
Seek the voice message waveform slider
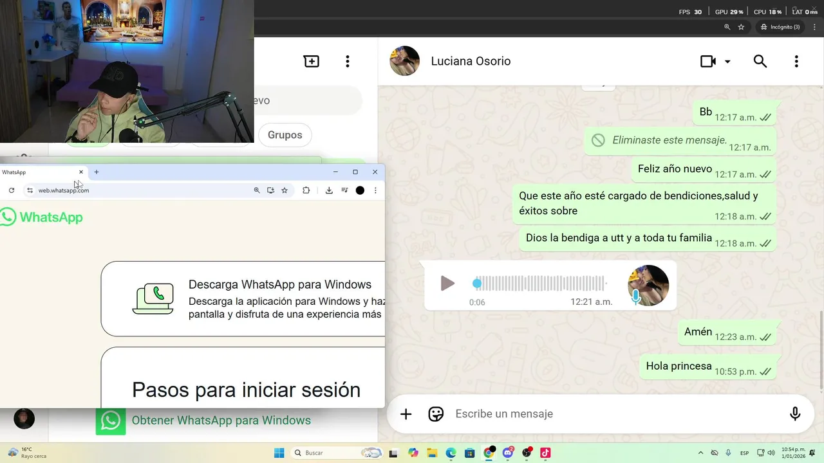[x=539, y=283]
